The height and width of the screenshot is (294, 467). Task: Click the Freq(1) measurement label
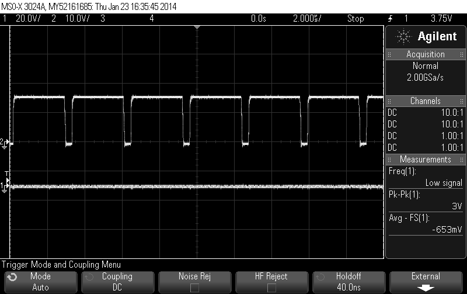point(402,171)
